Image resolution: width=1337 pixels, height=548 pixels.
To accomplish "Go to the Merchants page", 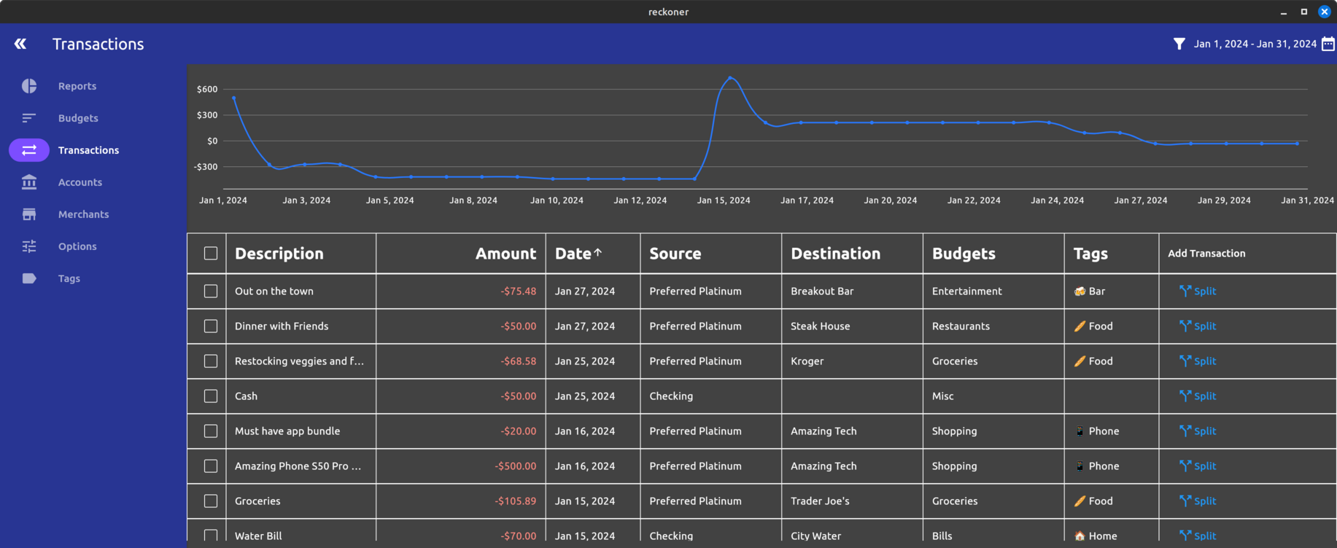I will [83, 214].
